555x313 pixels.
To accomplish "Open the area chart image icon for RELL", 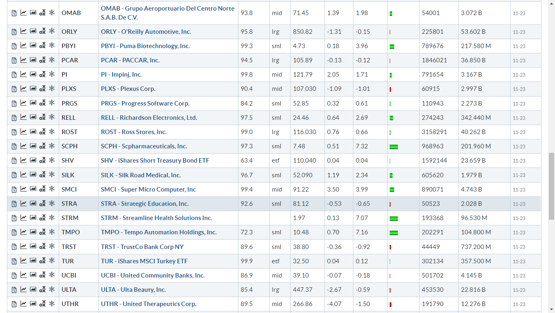I will pos(33,117).
